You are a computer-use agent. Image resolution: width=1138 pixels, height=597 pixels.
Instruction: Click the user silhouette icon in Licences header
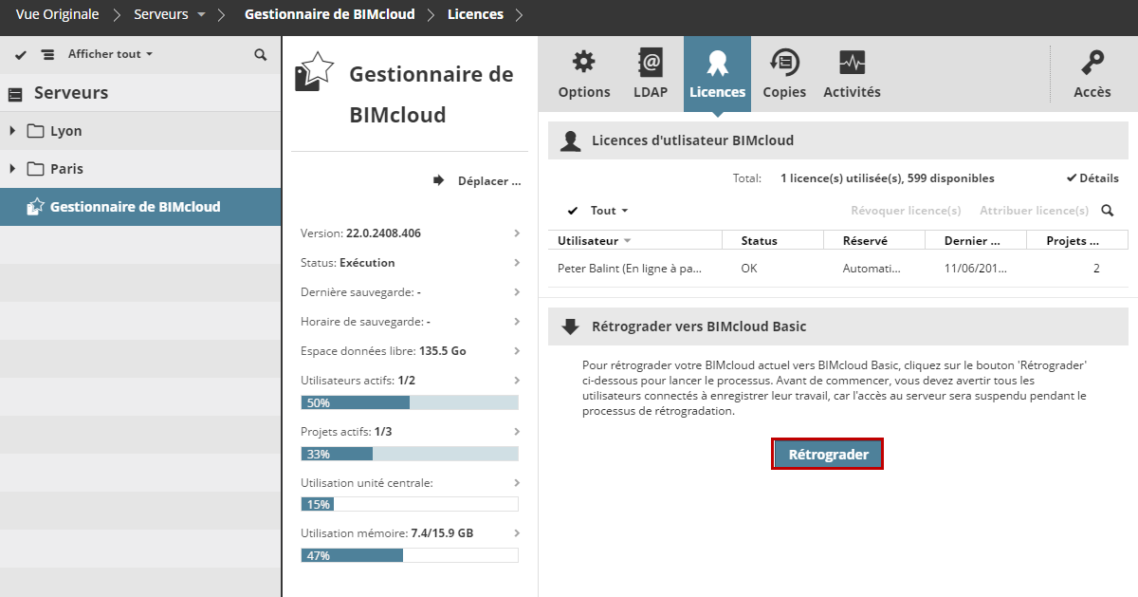click(x=570, y=141)
